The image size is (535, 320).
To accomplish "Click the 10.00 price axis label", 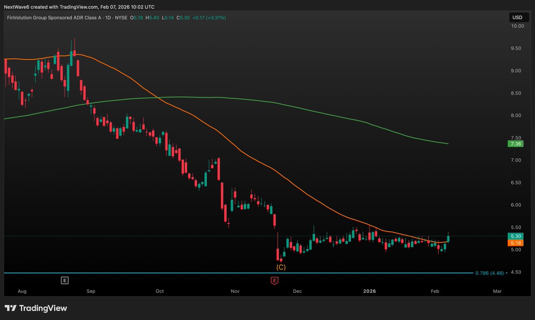I will tap(517, 26).
